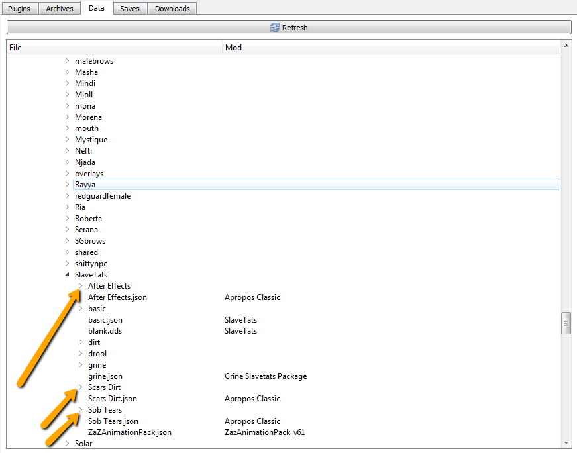Select ZaZAnimationPack.json file
Viewport: 577px width, 453px height.
pos(129,432)
